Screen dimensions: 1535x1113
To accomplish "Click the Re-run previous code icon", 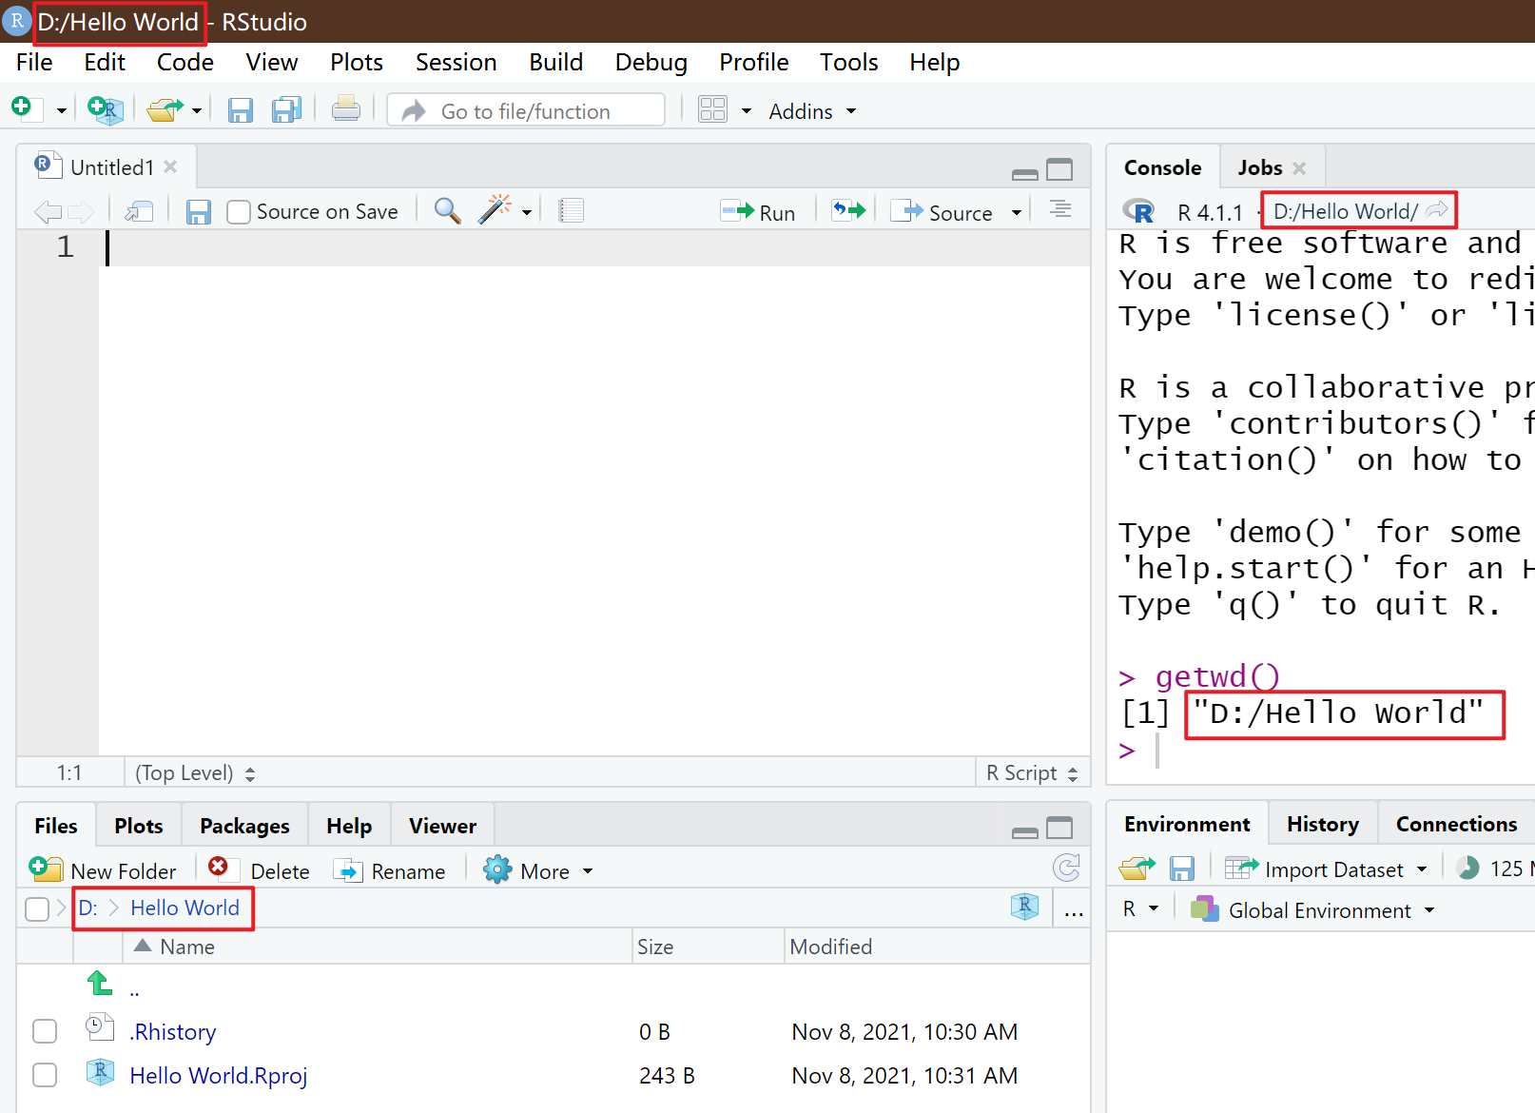I will tap(848, 211).
